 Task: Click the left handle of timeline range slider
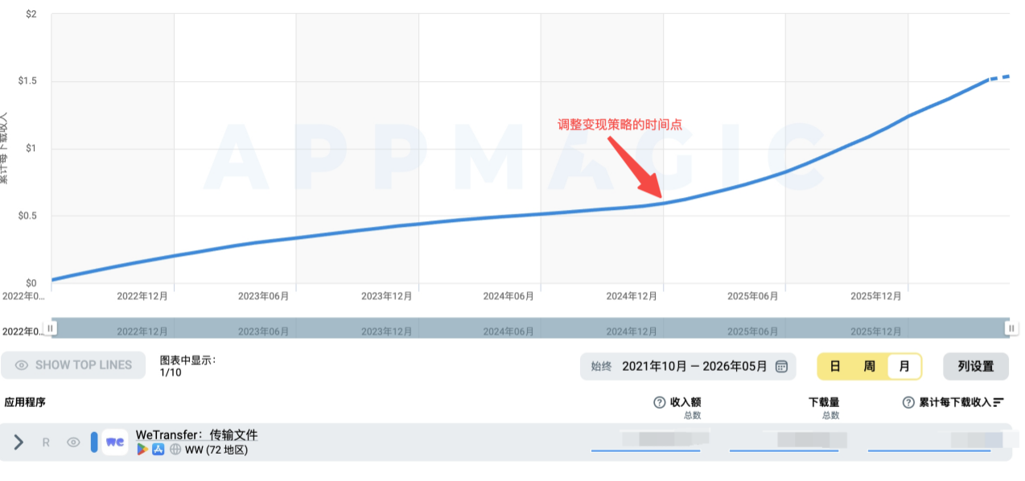50,327
